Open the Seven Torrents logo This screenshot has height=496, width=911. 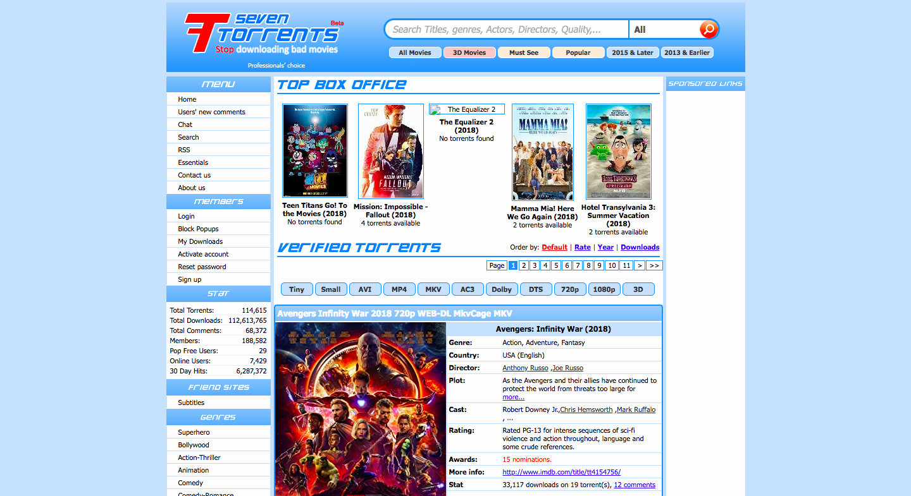[264, 33]
